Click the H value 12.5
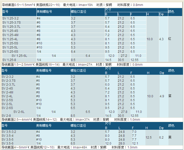The width and height of the screenshot is (184, 150). [x=149, y=138]
